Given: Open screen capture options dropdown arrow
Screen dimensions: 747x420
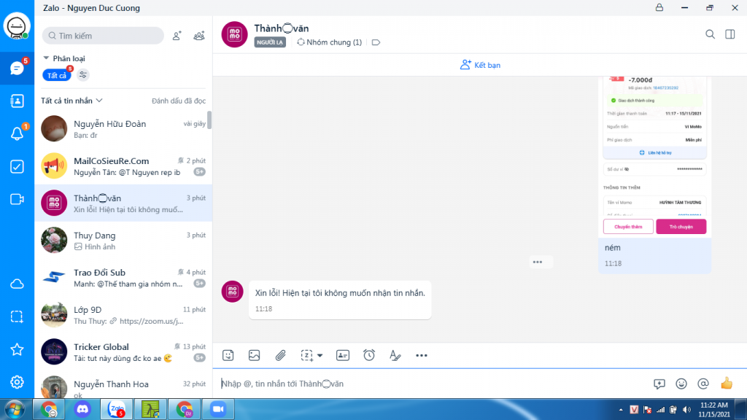Looking at the screenshot, I should pos(320,355).
